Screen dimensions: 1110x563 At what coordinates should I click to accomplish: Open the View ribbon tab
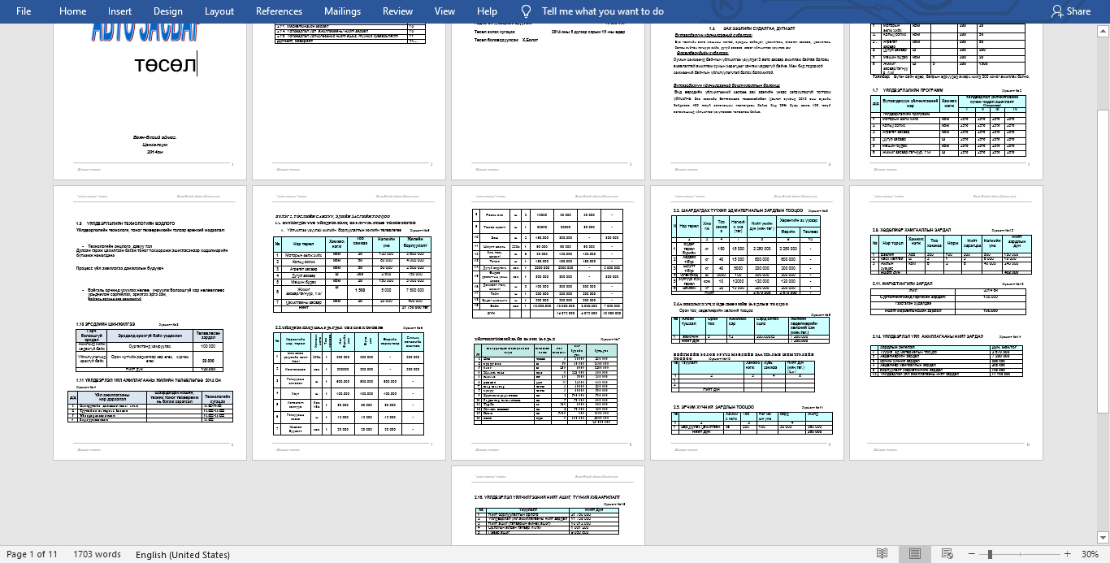pos(444,11)
